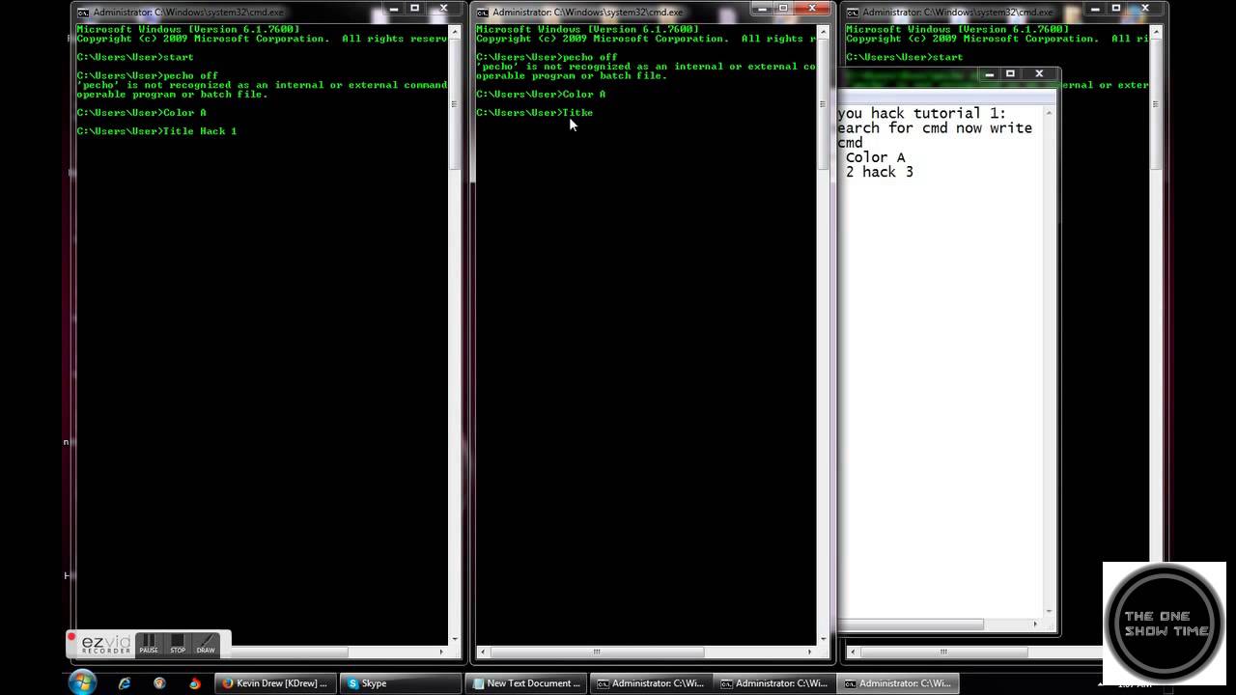Launch Google Chrome from the taskbar
Screen dimensions: 1236x695
[x=159, y=683]
